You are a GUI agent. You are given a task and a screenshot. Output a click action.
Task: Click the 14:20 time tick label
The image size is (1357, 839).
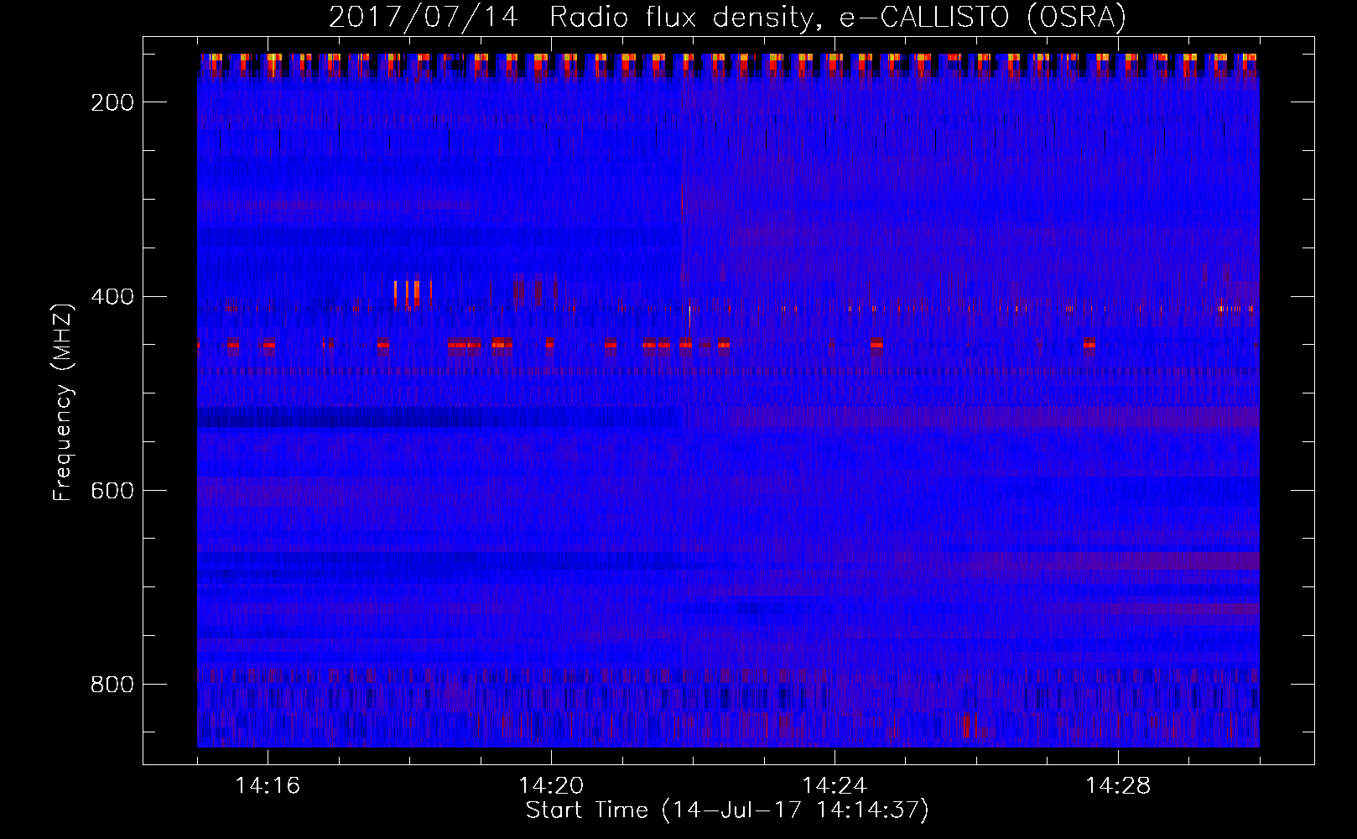(x=551, y=786)
